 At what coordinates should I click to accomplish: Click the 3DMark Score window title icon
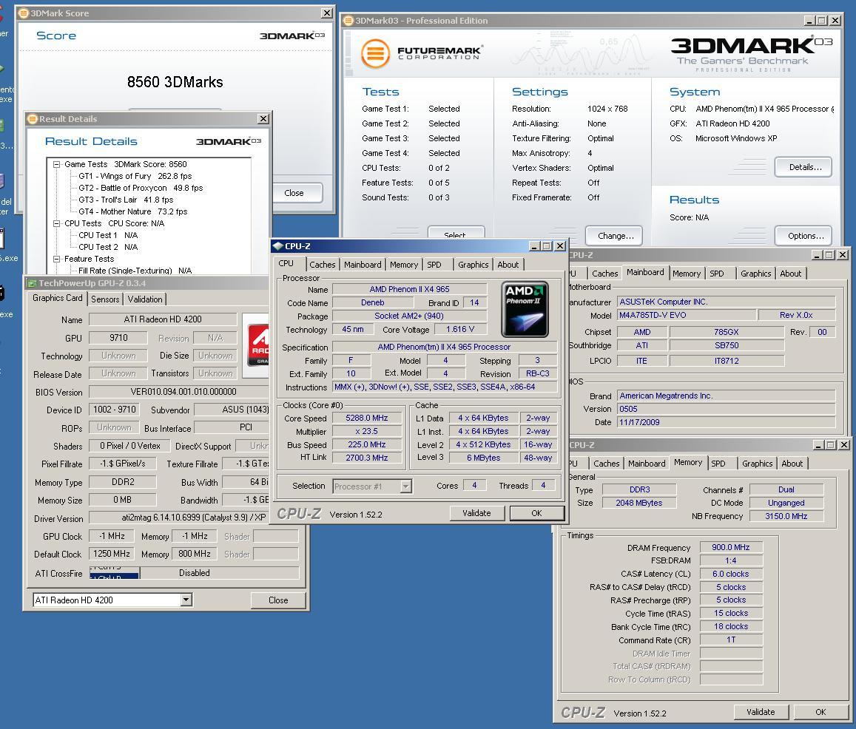pyautogui.click(x=24, y=13)
